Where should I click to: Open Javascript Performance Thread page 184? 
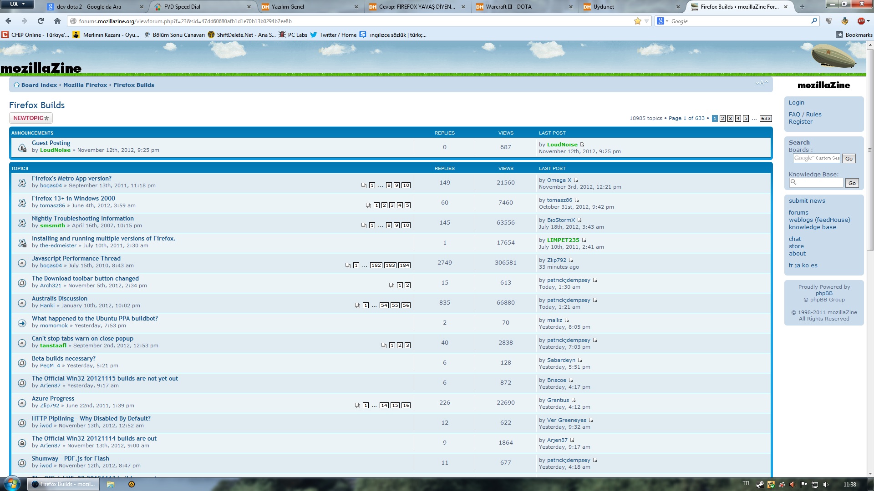(404, 266)
